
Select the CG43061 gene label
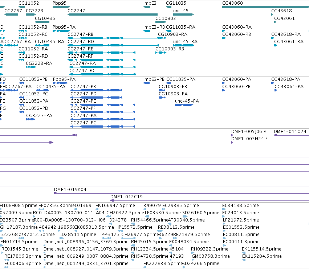click(284, 18)
